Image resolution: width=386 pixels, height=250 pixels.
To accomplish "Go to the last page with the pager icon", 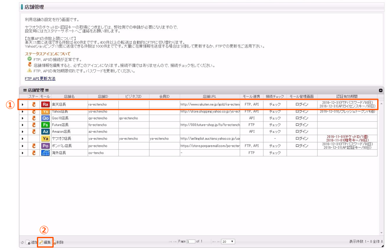I will [x=218, y=242].
